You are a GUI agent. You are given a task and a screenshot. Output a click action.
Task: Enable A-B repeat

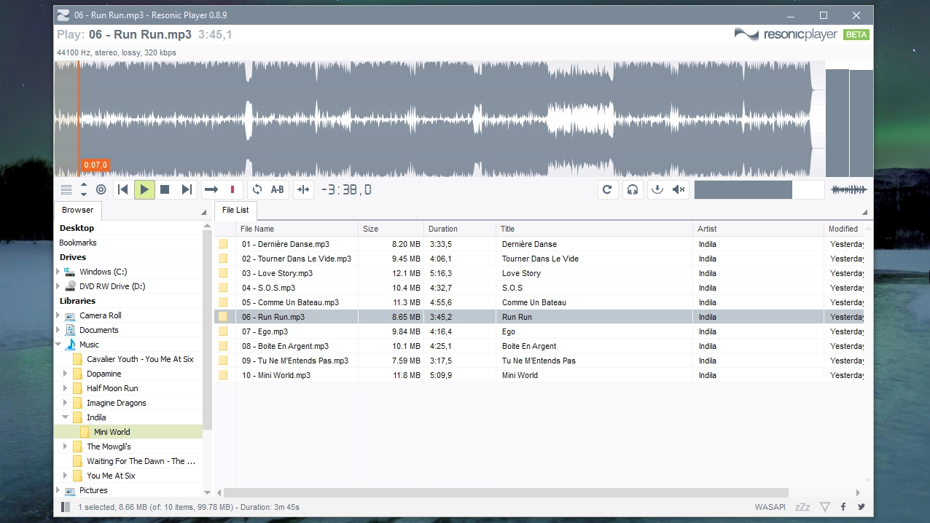tap(278, 189)
